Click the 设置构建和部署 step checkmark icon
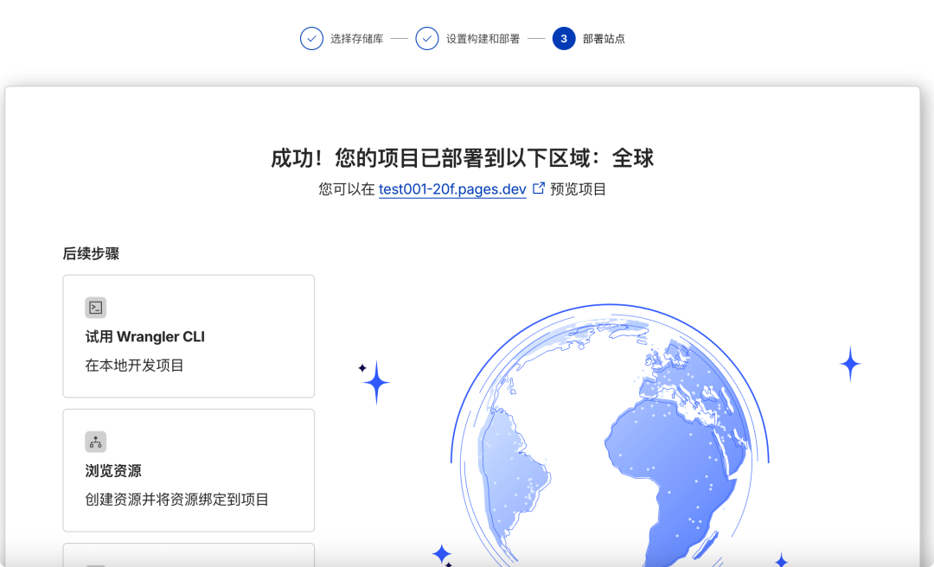Screen dimensions: 934x567 coord(427,39)
